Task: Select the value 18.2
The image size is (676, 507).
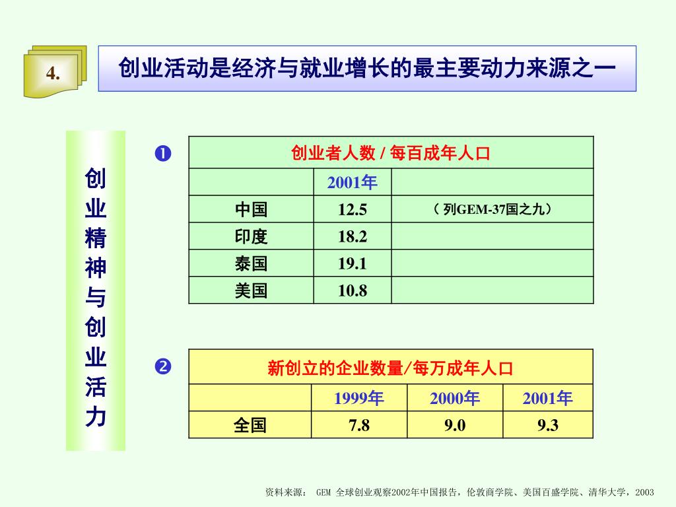Action: coord(353,237)
